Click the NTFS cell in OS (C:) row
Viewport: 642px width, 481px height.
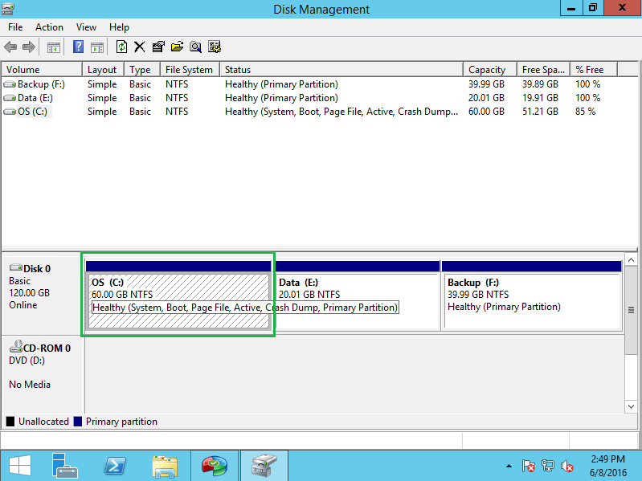coord(177,112)
